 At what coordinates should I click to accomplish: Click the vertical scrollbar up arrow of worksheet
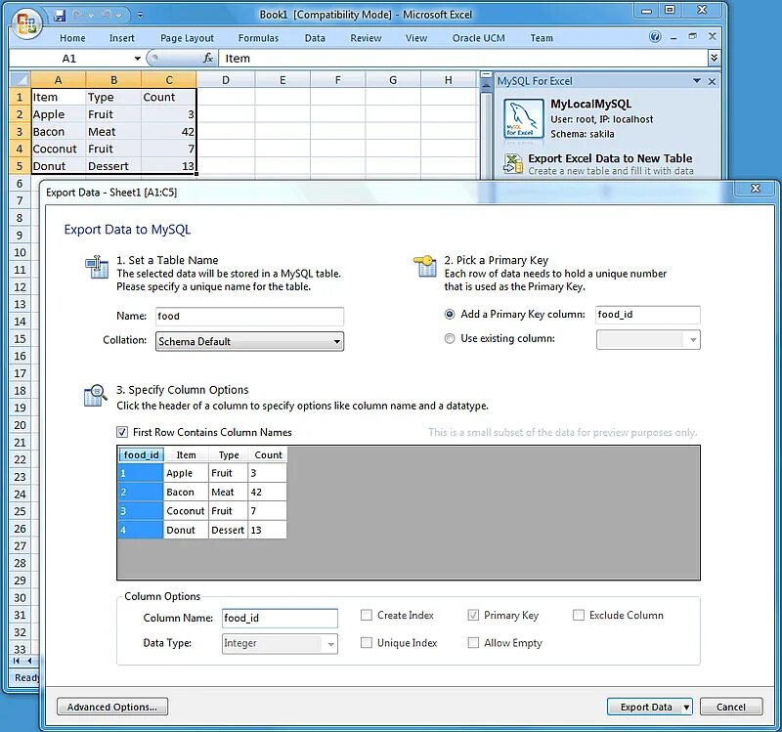[486, 83]
